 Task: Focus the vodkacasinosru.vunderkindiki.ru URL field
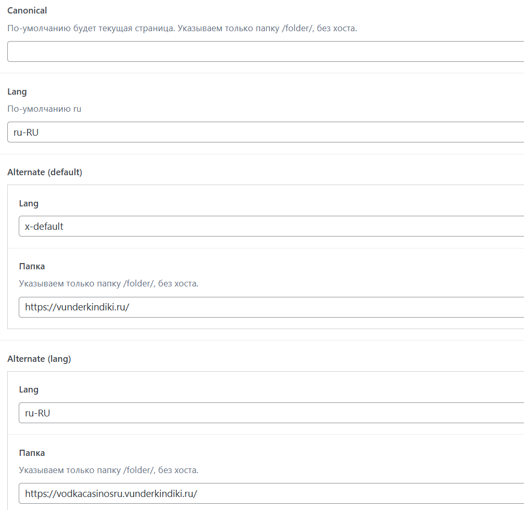(x=271, y=493)
